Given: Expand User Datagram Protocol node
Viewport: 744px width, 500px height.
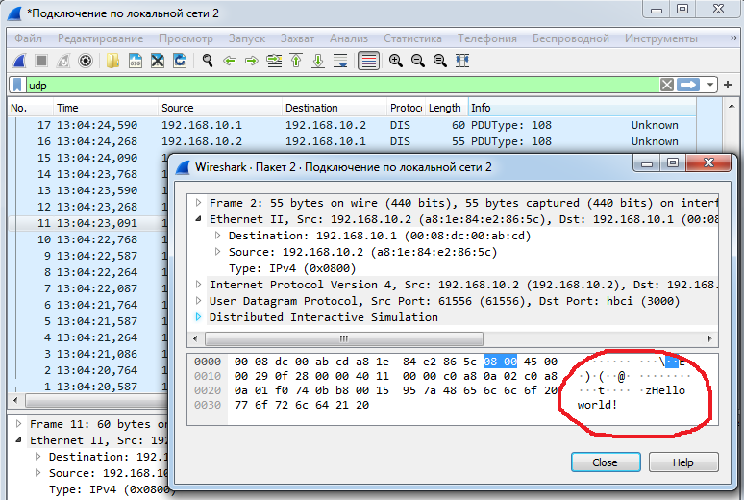Looking at the screenshot, I should pos(199,301).
